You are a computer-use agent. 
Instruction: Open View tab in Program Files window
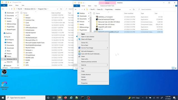click(x=23, y=5)
